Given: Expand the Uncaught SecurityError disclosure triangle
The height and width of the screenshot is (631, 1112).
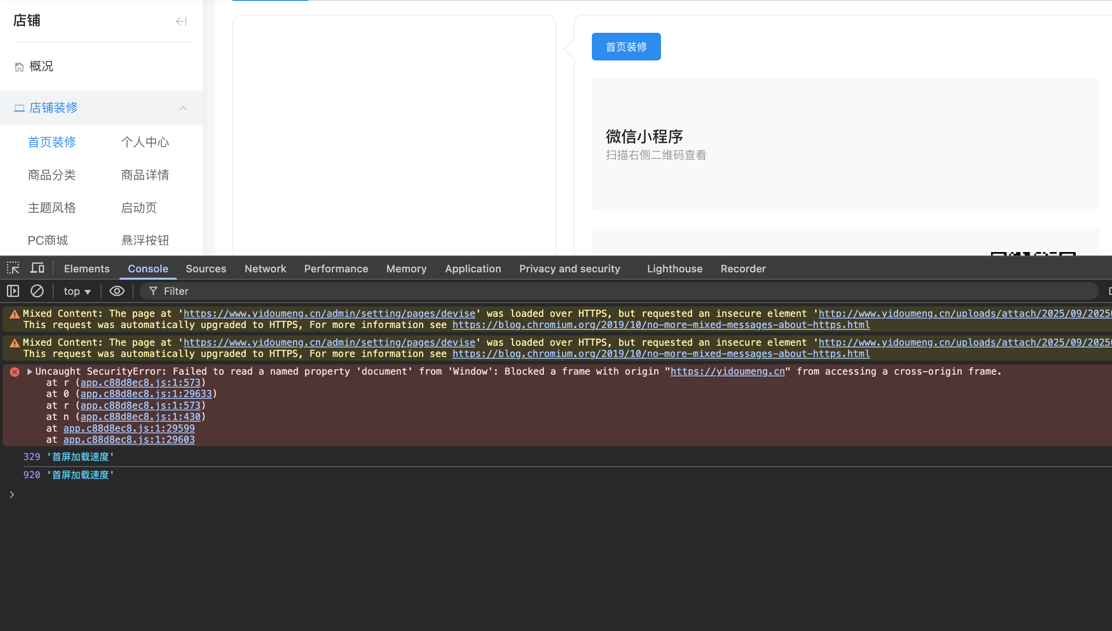Looking at the screenshot, I should (29, 372).
